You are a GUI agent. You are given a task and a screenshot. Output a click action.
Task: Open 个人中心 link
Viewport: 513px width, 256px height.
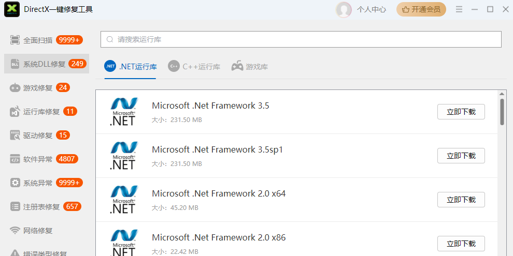tap(372, 9)
